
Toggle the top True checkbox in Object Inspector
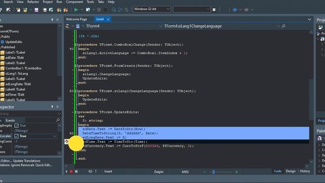tap(16, 126)
